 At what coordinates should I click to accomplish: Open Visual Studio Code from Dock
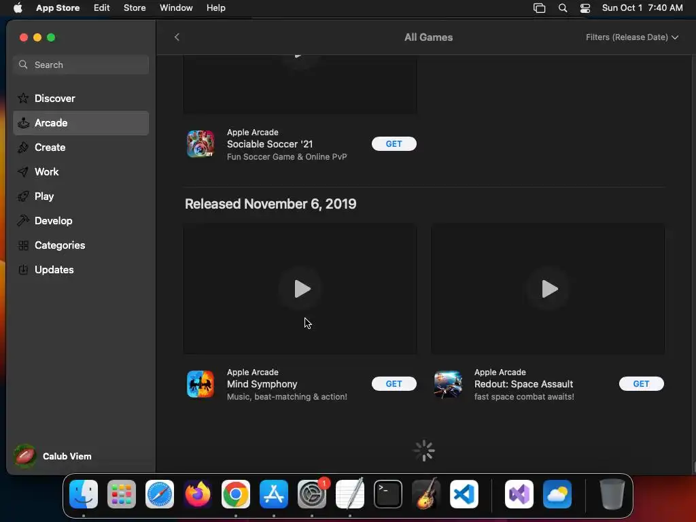(464, 494)
